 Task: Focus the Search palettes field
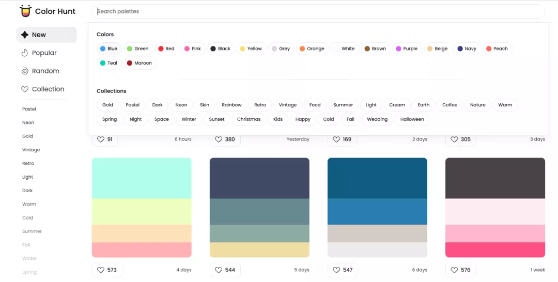click(318, 11)
